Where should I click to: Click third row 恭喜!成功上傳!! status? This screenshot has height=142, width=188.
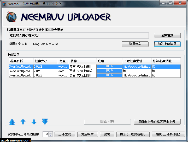83,75
